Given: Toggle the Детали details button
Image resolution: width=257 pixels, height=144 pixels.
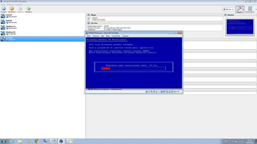Looking at the screenshot, I should click(x=228, y=9).
